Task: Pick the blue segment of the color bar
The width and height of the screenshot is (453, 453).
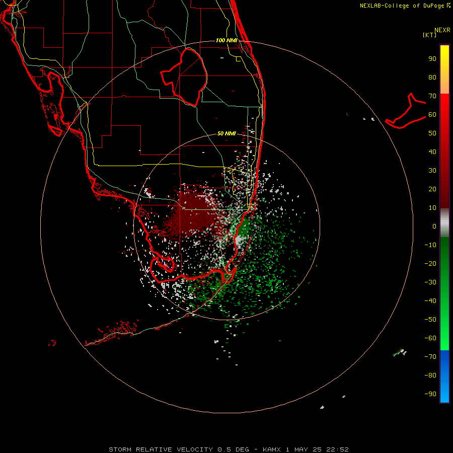Action: tap(444, 376)
